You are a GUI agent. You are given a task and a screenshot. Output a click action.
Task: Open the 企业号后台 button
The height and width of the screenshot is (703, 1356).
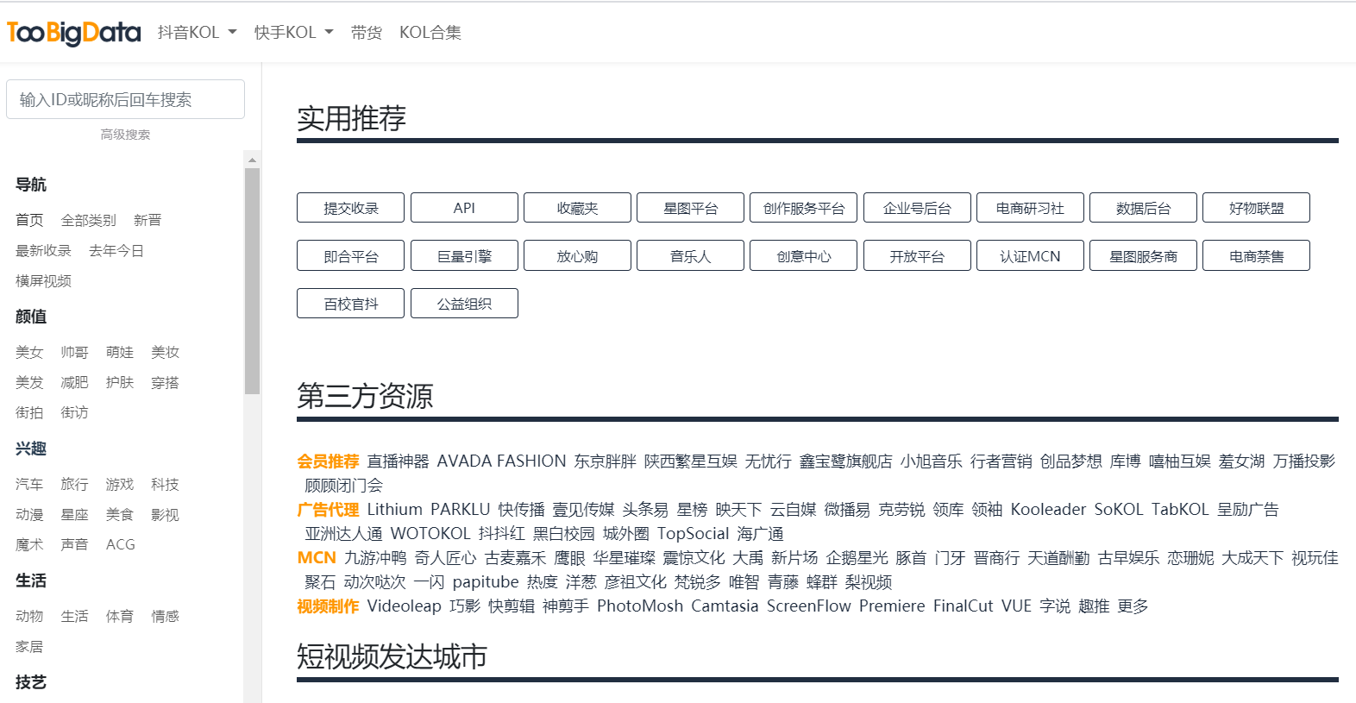(917, 208)
